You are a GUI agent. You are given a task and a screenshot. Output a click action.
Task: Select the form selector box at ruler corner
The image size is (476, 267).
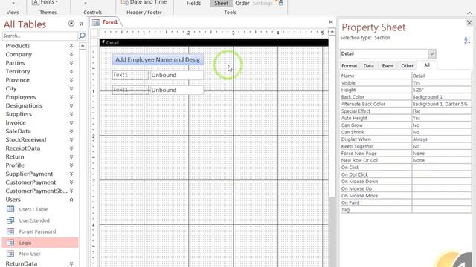click(94, 33)
